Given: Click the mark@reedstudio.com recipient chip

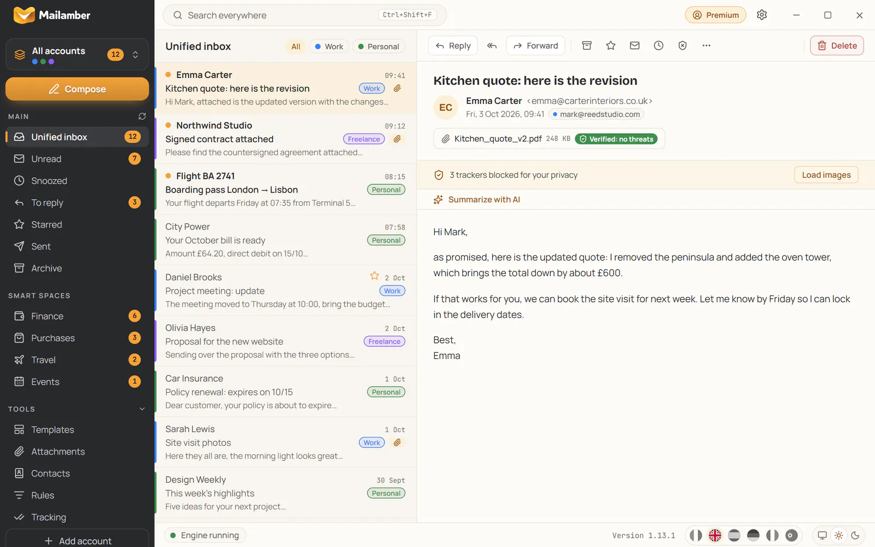Looking at the screenshot, I should (596, 114).
